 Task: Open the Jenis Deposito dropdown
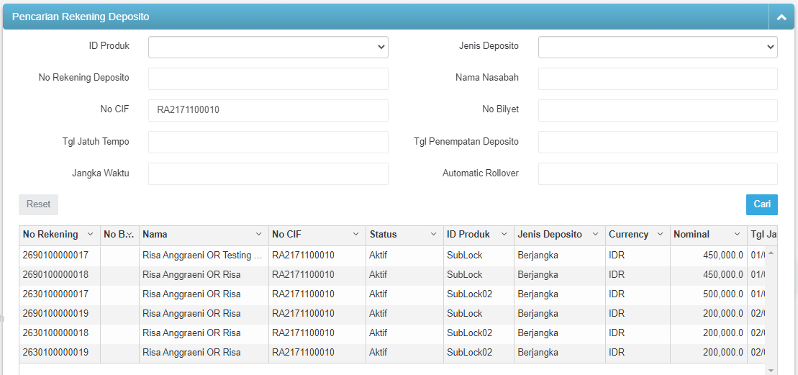point(657,47)
